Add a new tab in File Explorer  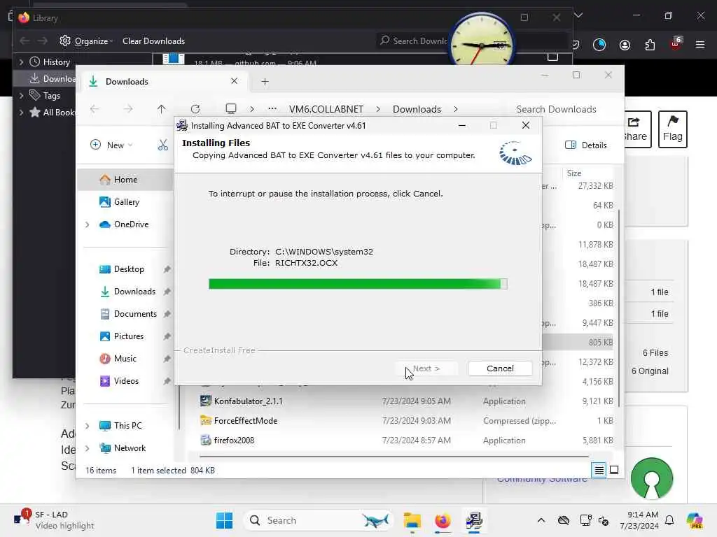pyautogui.click(x=265, y=82)
